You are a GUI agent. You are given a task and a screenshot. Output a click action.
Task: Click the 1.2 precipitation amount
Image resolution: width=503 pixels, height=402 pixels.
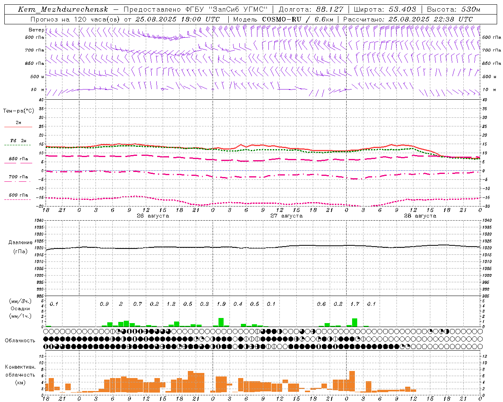(171, 304)
